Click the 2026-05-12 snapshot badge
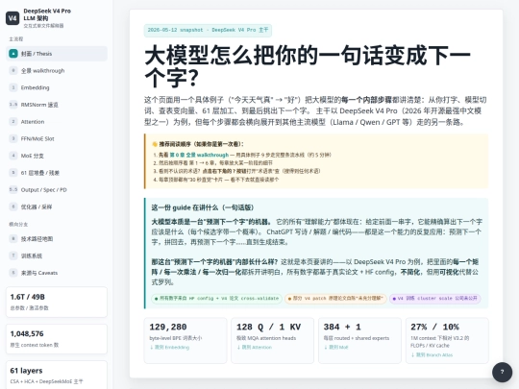This screenshot has height=389, width=519. coord(208,30)
